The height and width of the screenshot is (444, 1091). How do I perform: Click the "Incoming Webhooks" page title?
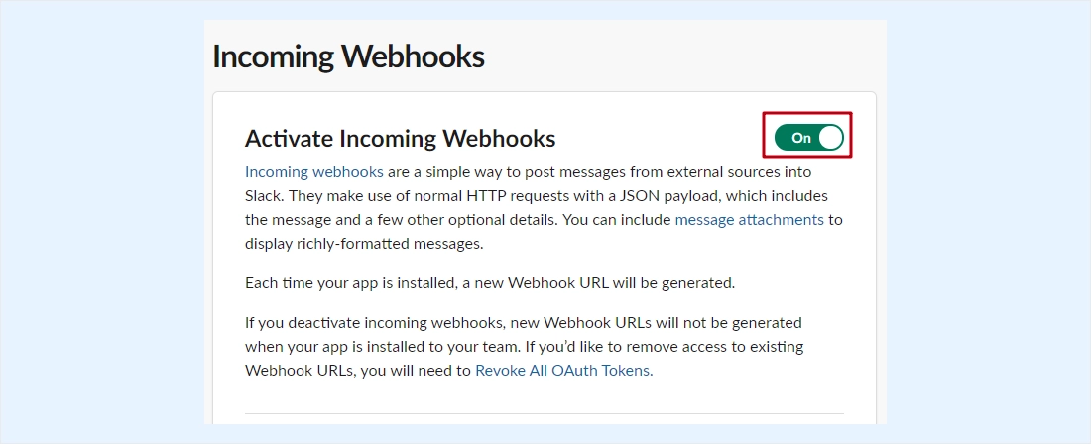pyautogui.click(x=348, y=55)
